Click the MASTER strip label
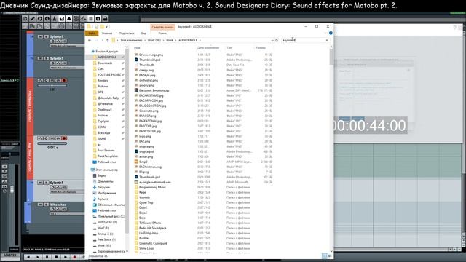The width and height of the screenshot is (466, 262). 9,255
